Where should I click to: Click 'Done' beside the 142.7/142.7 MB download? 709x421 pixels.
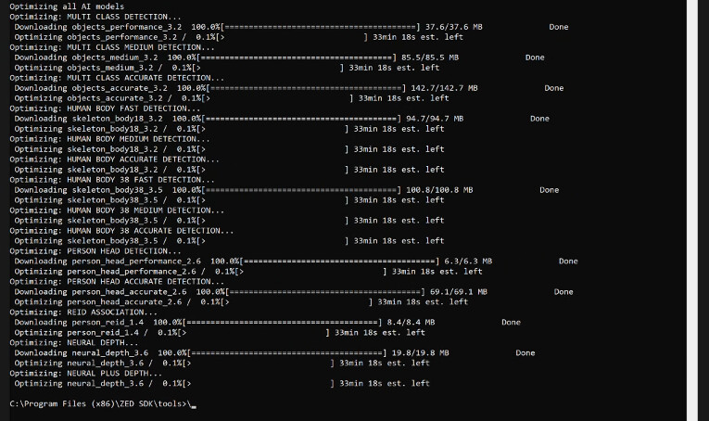click(x=553, y=88)
